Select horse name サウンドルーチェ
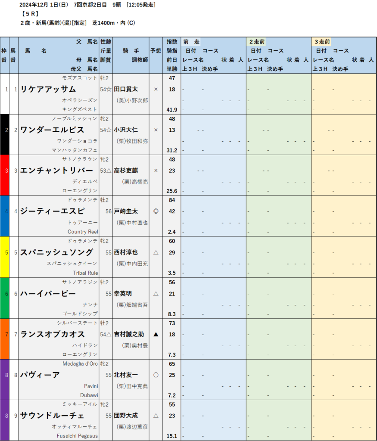This screenshot has height=441, width=377. click(x=52, y=416)
